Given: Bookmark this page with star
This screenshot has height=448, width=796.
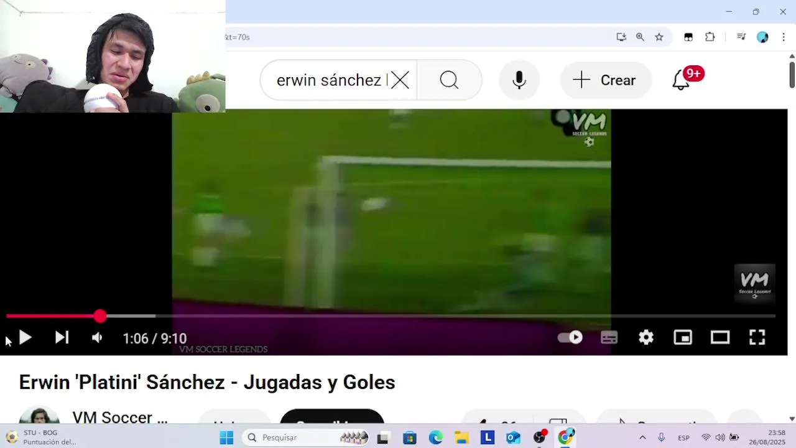Looking at the screenshot, I should (659, 37).
